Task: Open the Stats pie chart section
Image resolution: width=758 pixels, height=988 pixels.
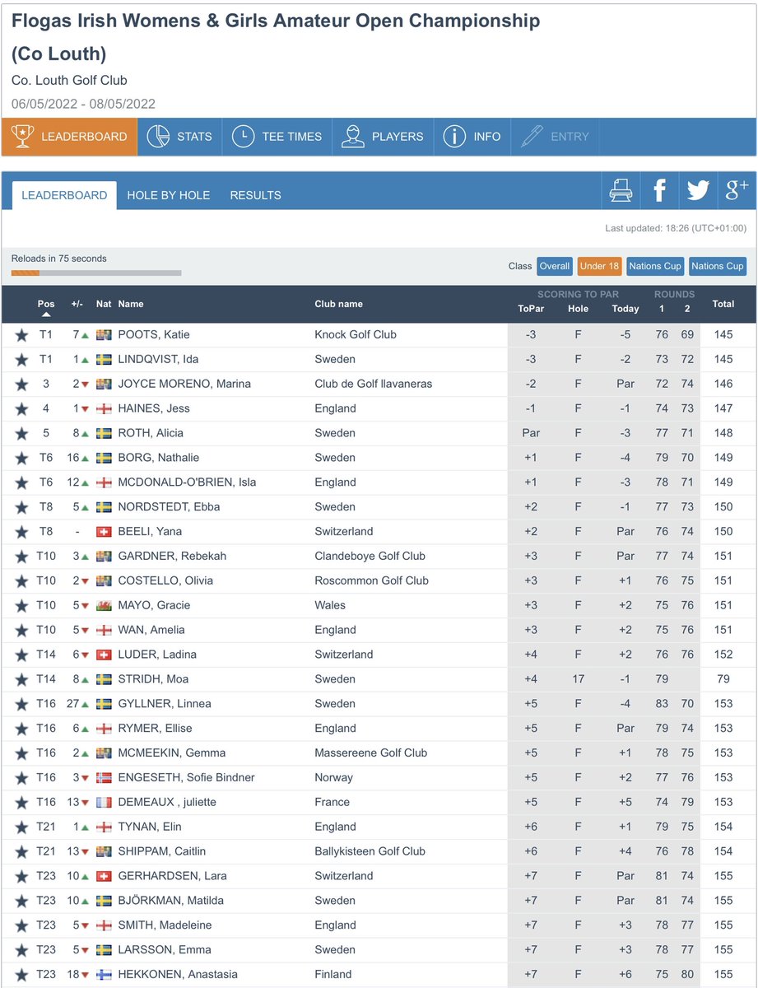Action: pos(179,137)
